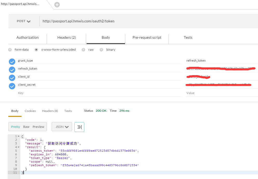The image size is (258, 179).
Task: Uncheck the grant_type parameter checkmark
Action: (x=12, y=62)
